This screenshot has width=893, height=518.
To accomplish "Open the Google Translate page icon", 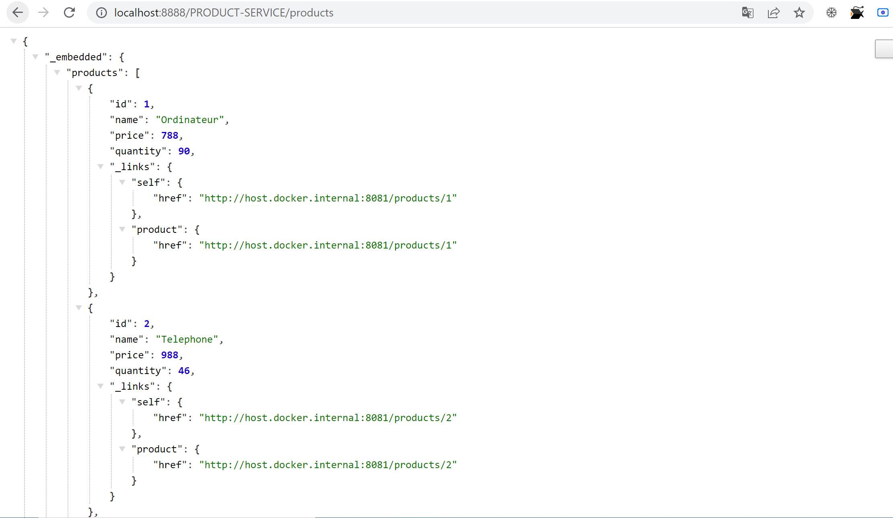I will [747, 12].
